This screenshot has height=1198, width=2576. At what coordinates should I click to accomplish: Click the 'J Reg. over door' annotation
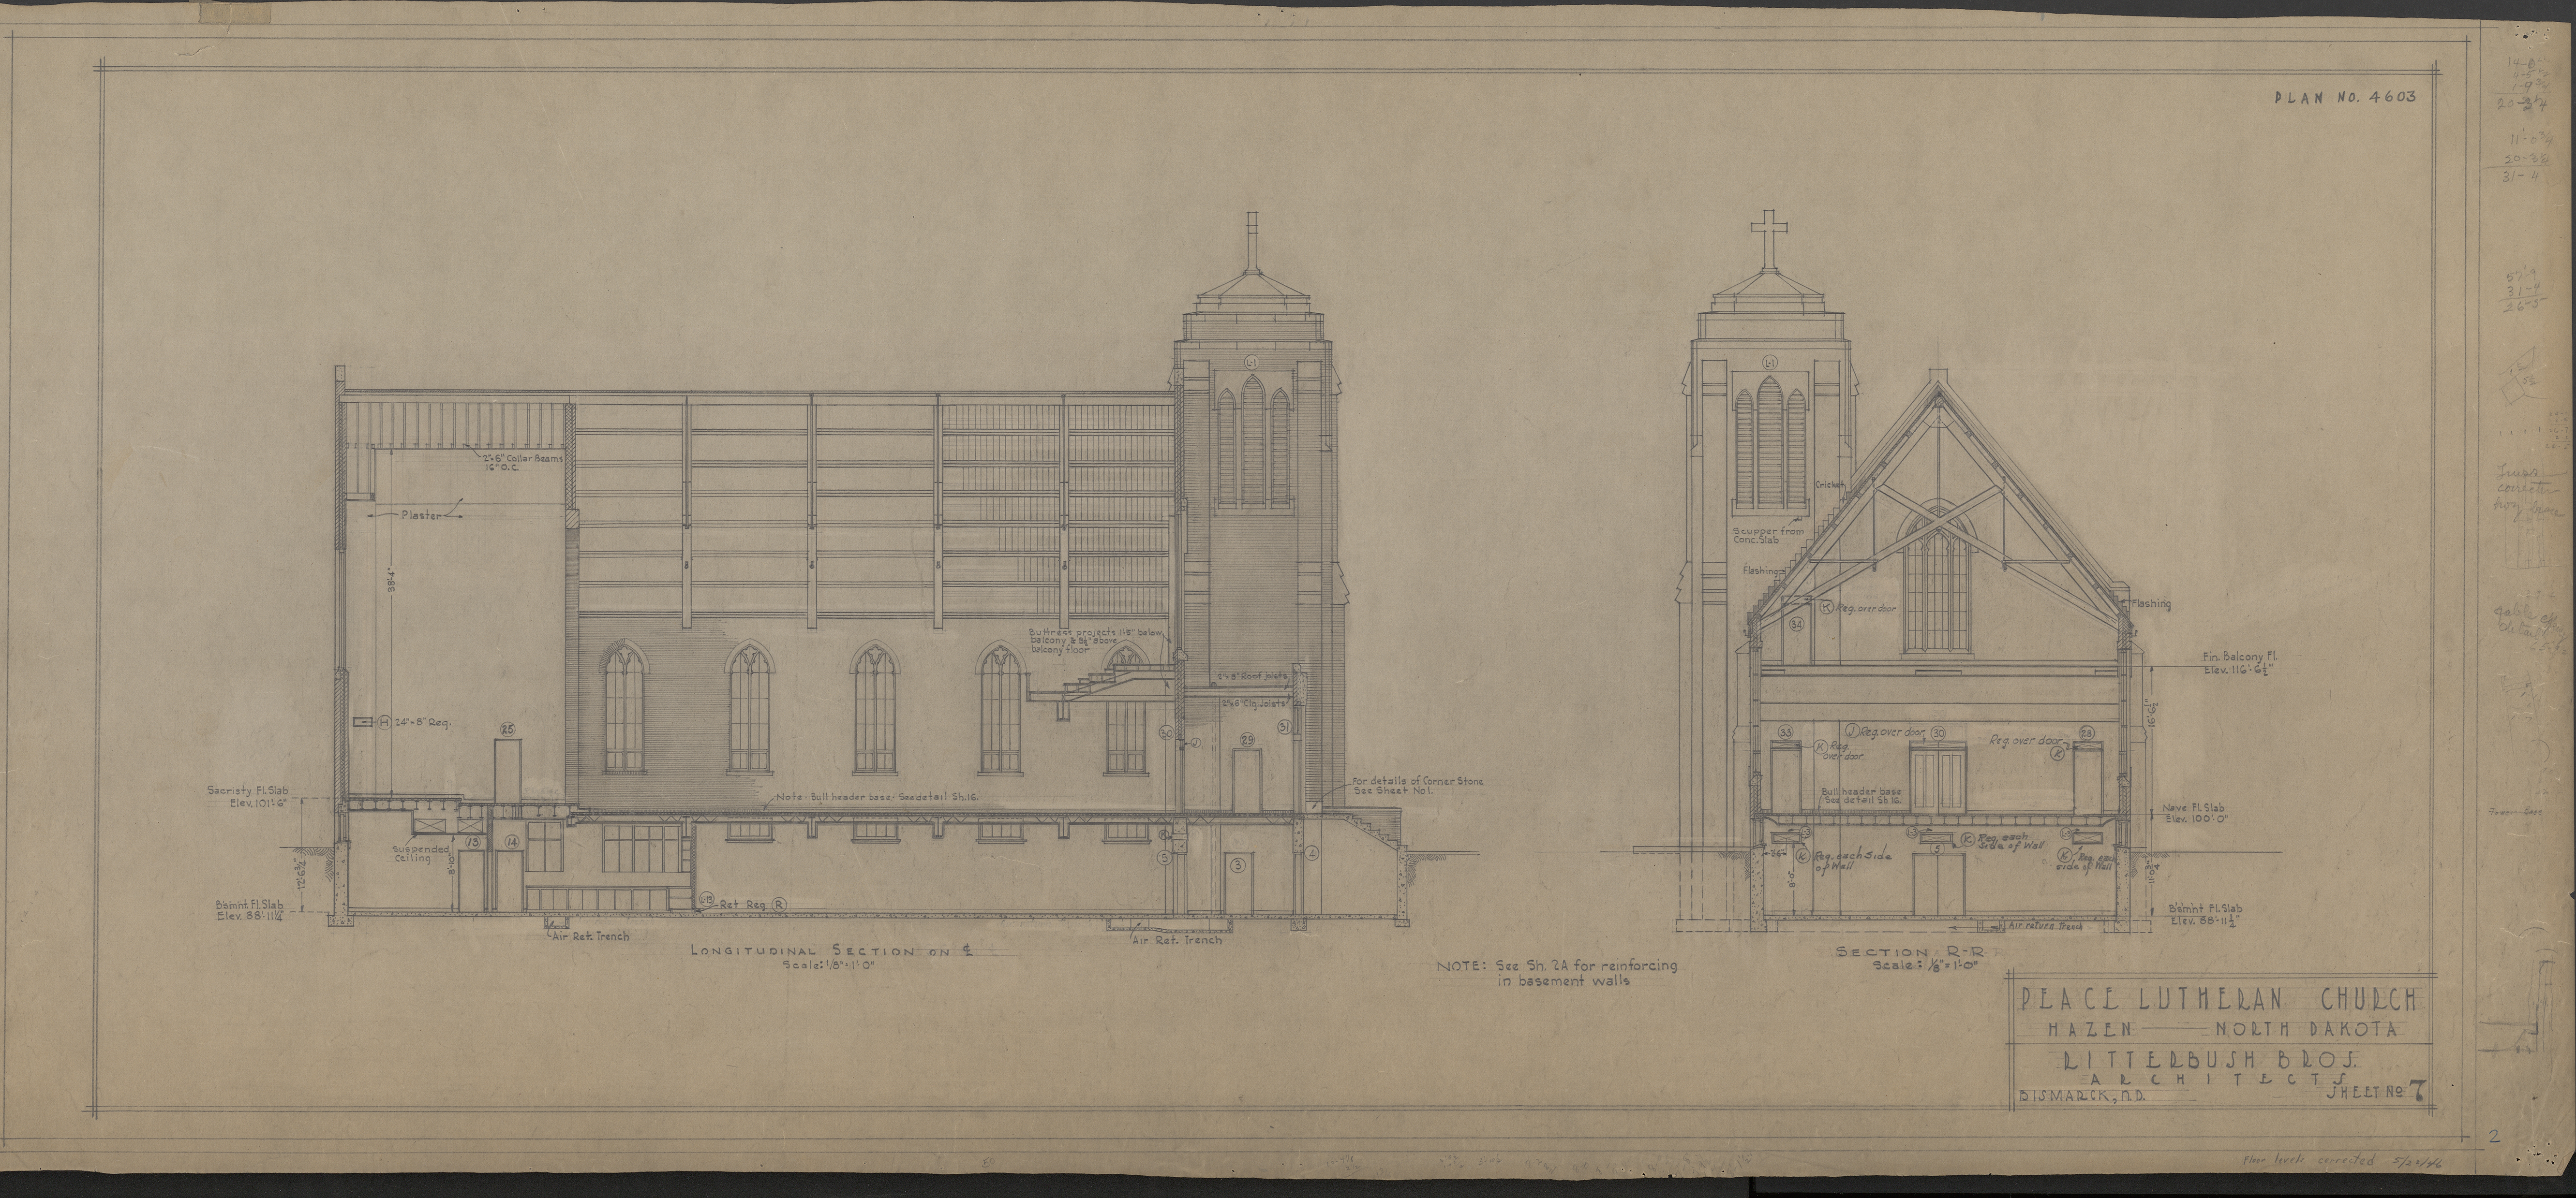click(x=1884, y=731)
